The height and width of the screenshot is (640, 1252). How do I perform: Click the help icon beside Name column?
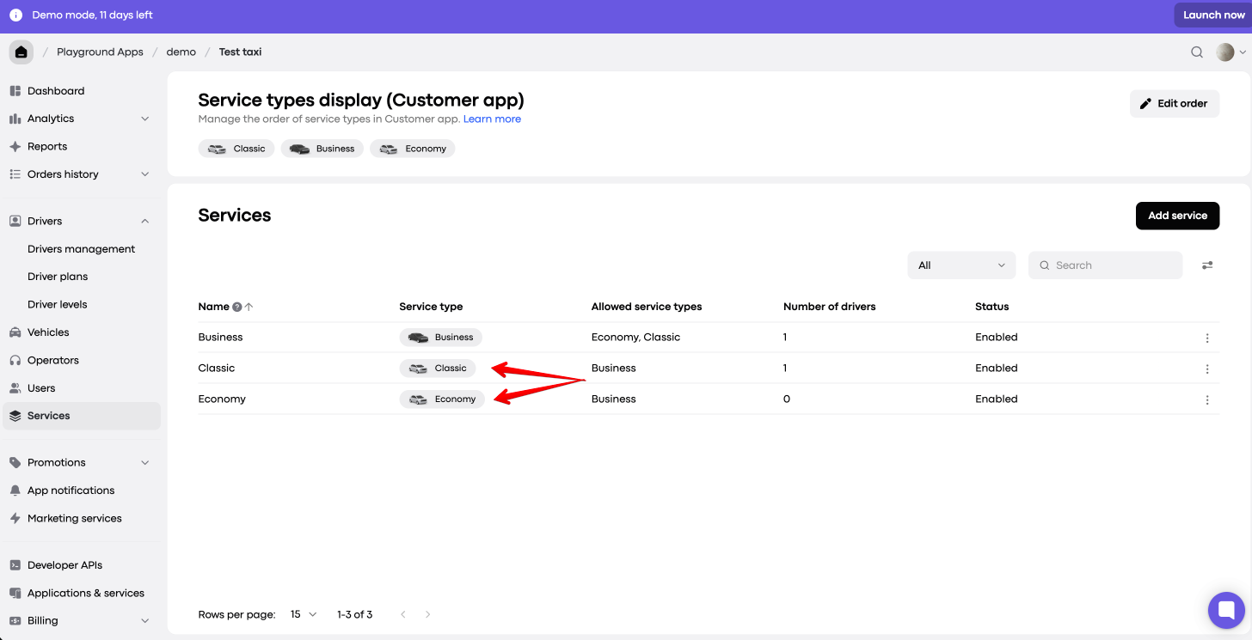(237, 307)
